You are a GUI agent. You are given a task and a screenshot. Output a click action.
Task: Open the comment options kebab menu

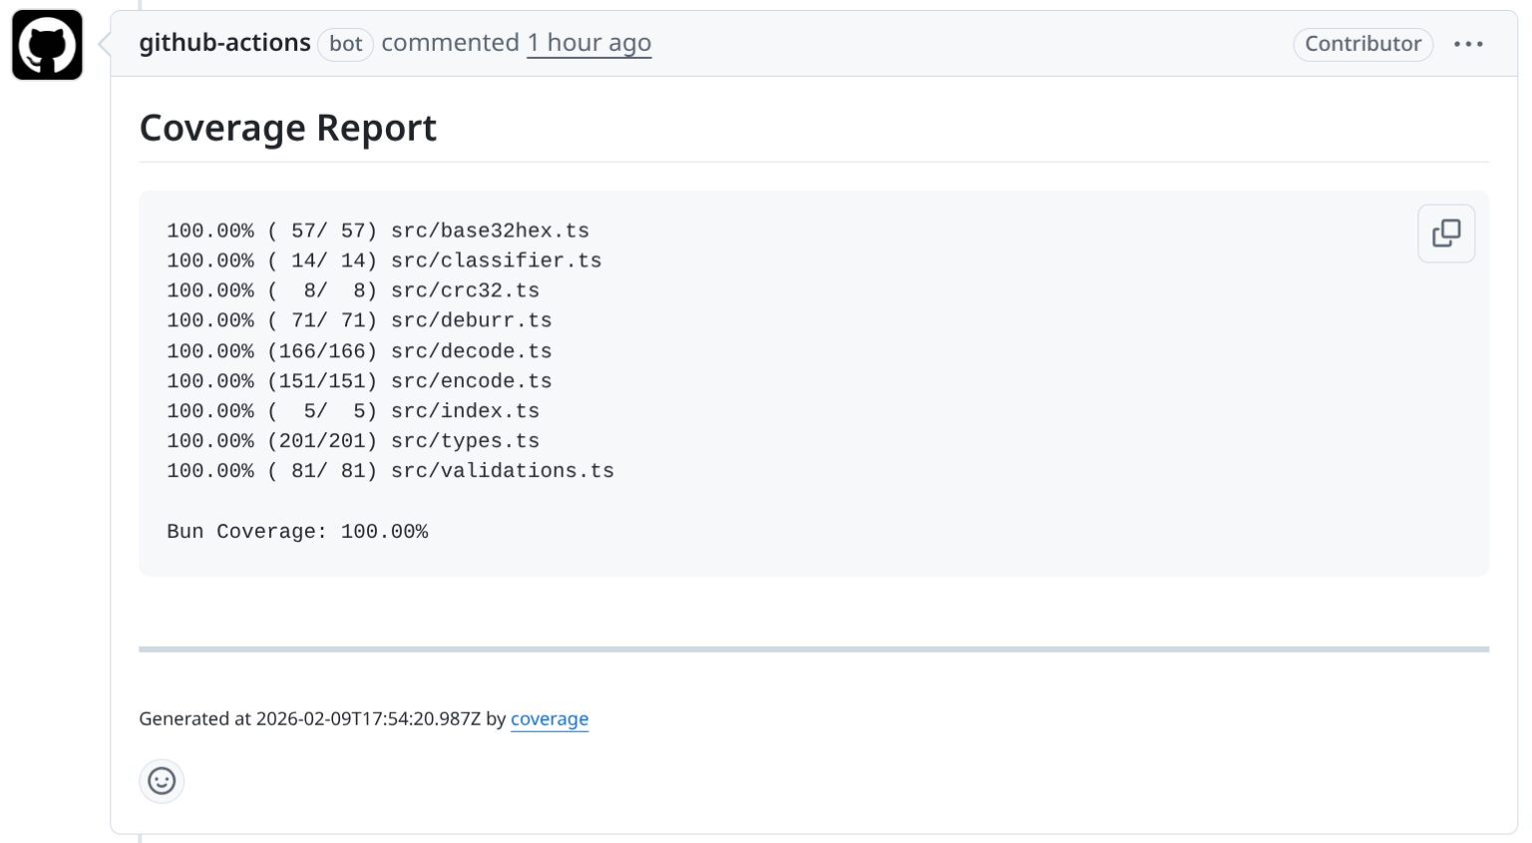click(1468, 44)
